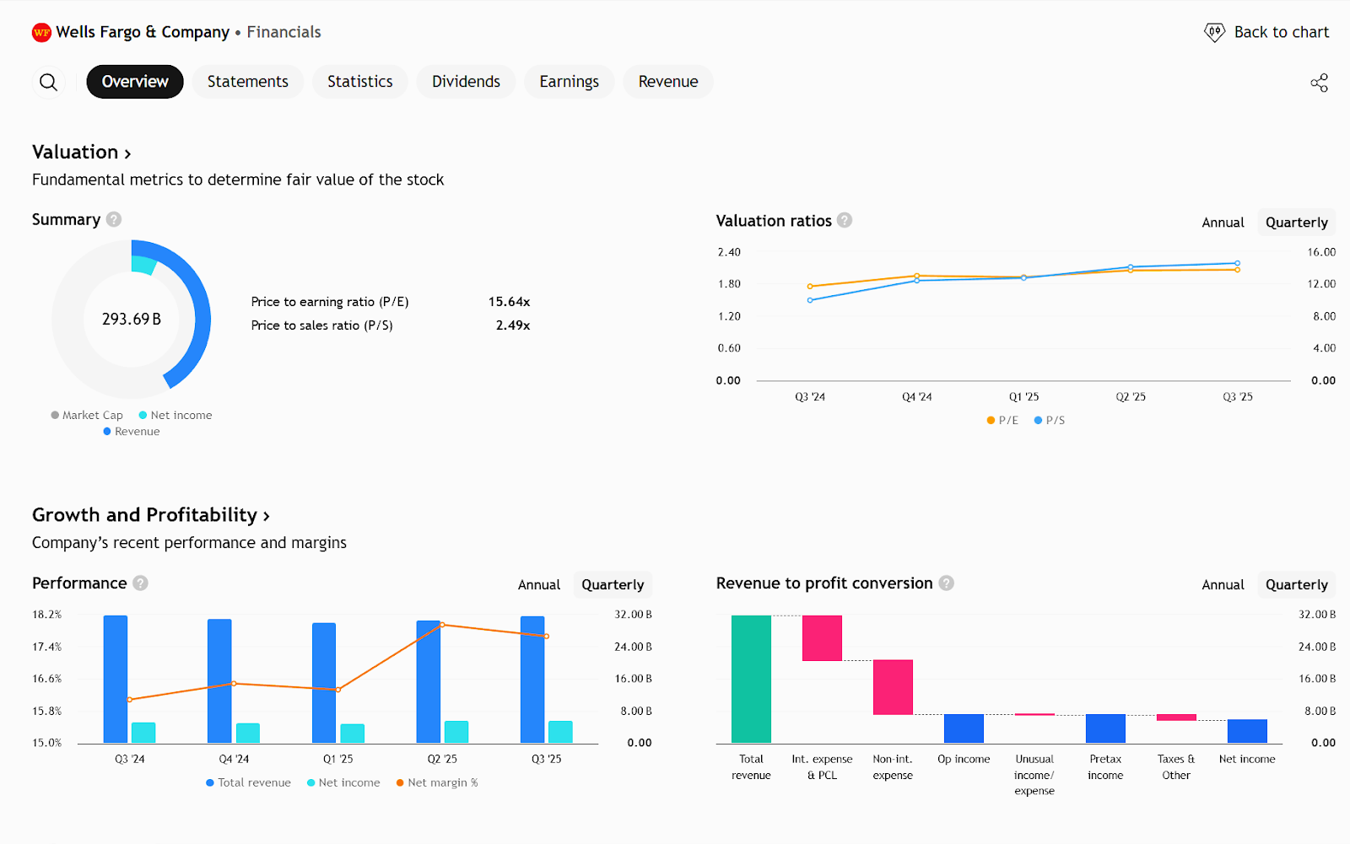Screen dimensions: 1350x844
Task: Select Quarterly for Valuation ratios
Action: [x=1296, y=223]
